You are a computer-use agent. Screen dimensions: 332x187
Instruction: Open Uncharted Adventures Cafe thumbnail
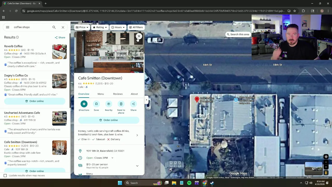click(59, 118)
